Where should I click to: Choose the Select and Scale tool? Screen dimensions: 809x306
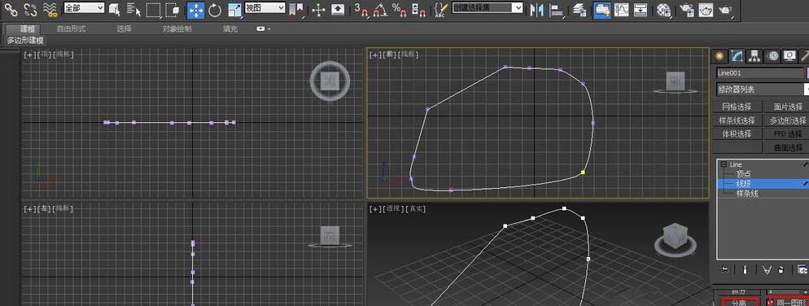pos(234,9)
